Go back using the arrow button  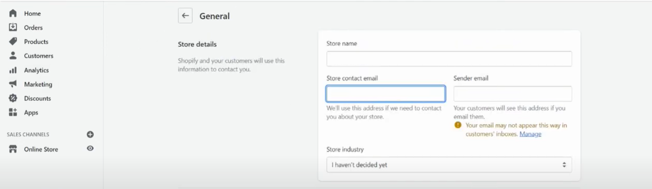[185, 16]
